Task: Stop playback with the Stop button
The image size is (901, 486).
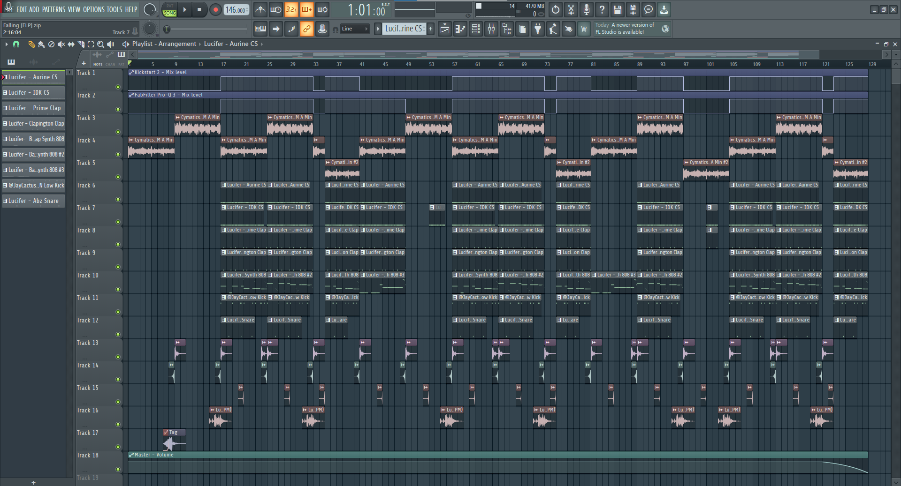Action: coord(199,9)
